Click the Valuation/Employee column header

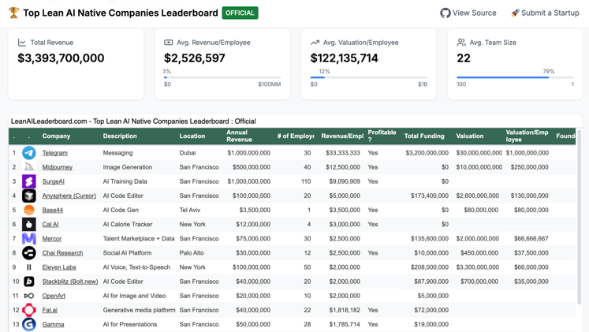(527, 136)
